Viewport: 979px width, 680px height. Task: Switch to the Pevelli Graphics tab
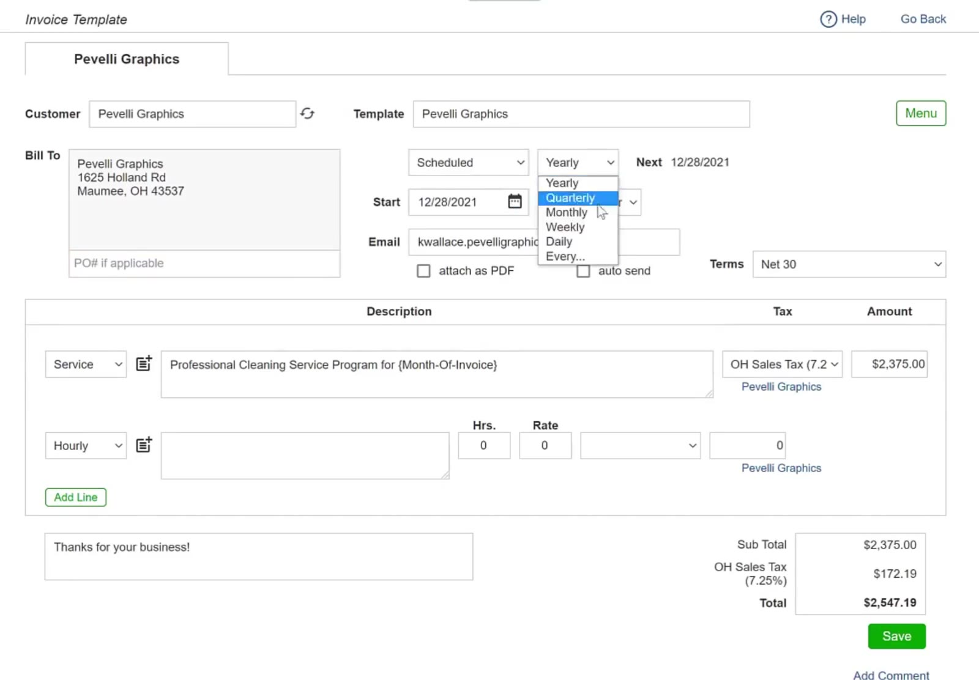127,59
